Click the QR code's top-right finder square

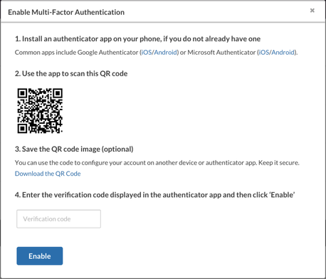click(58, 93)
